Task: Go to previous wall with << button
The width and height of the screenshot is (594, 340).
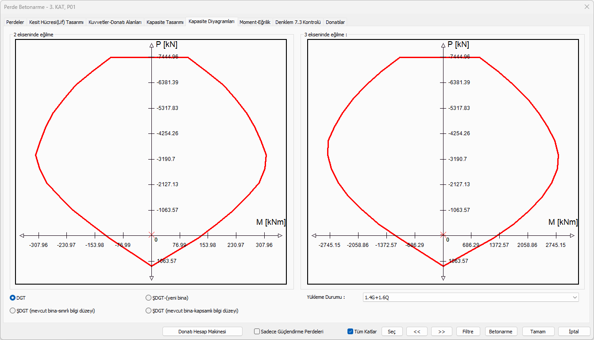Action: point(417,332)
